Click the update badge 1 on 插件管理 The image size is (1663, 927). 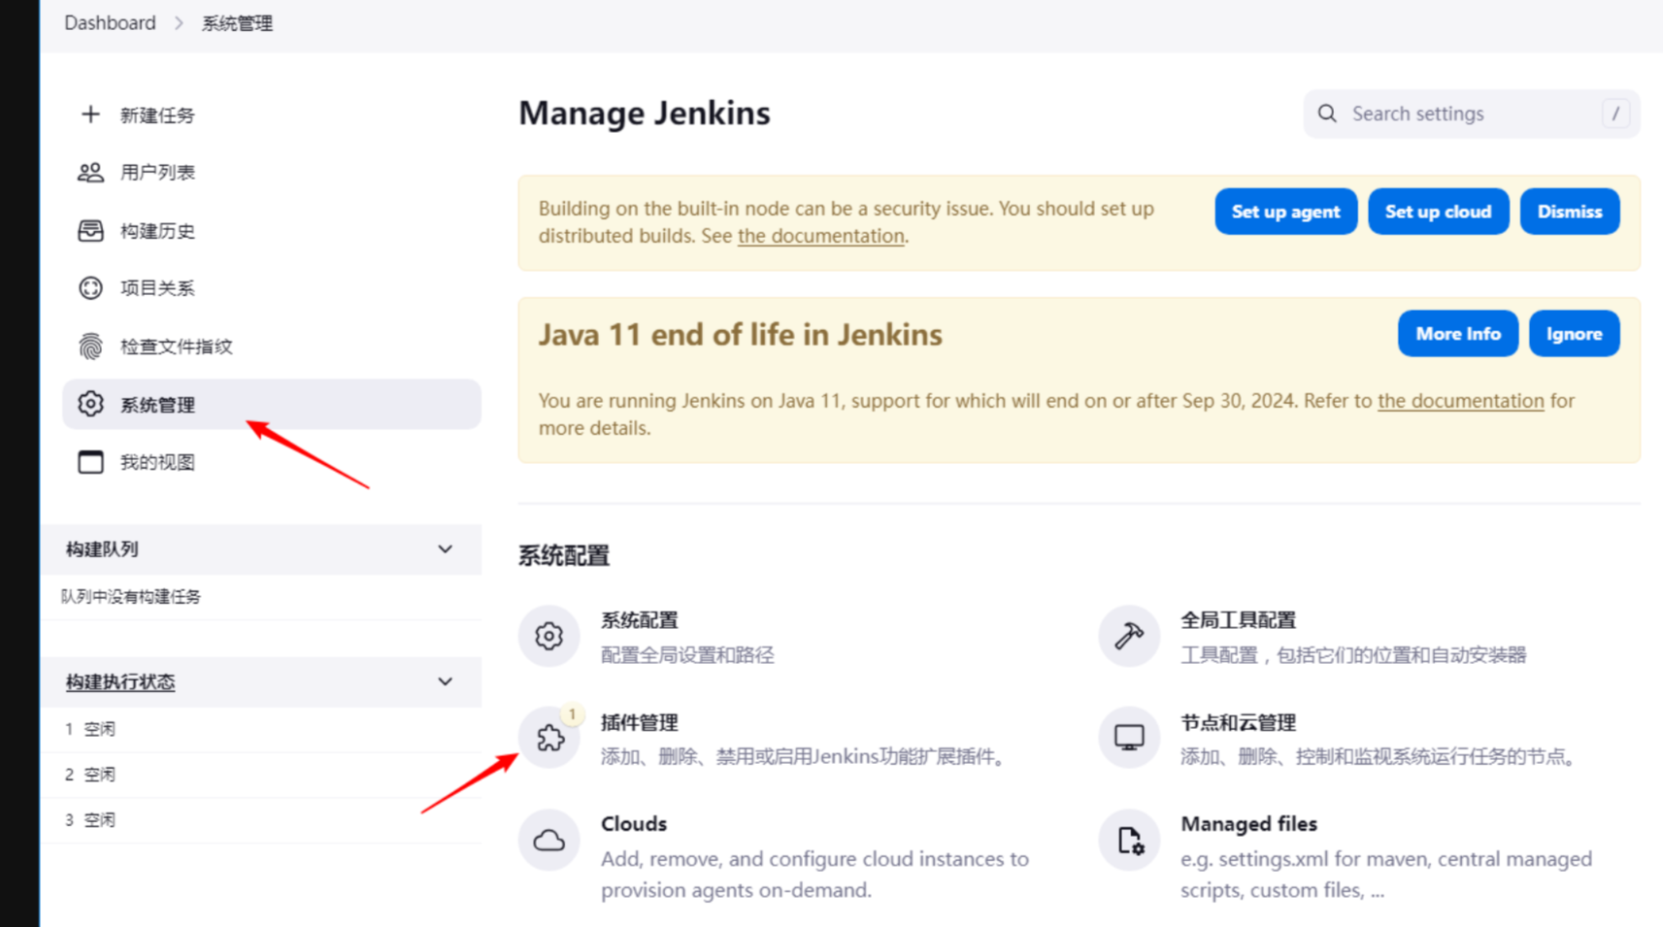point(572,714)
